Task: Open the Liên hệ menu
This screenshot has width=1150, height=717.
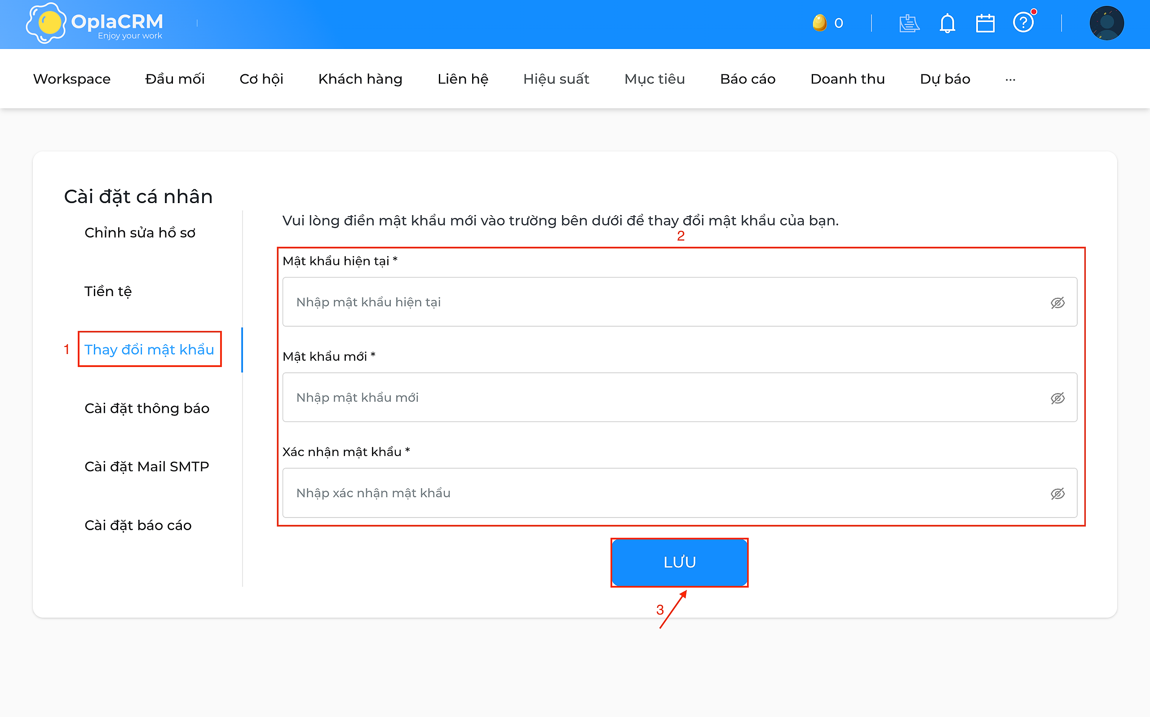Action: 463,79
